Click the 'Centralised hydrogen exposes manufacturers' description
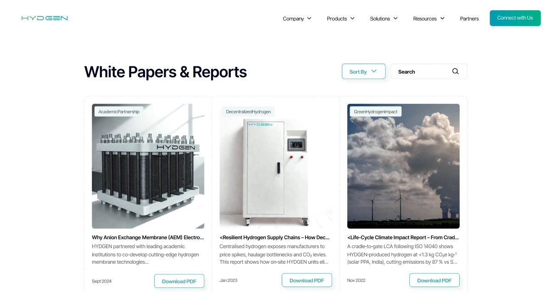This screenshot has height=293, width=551. (x=274, y=254)
